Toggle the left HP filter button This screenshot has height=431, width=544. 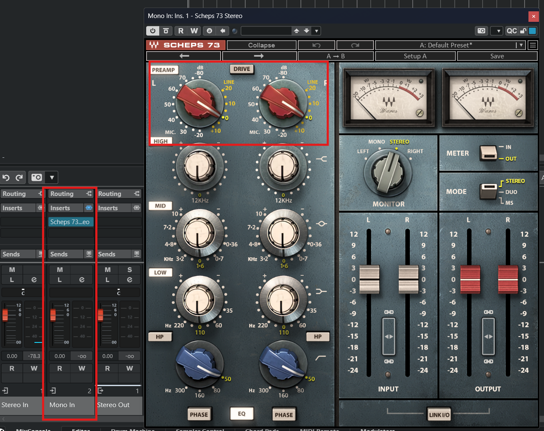[x=160, y=337]
